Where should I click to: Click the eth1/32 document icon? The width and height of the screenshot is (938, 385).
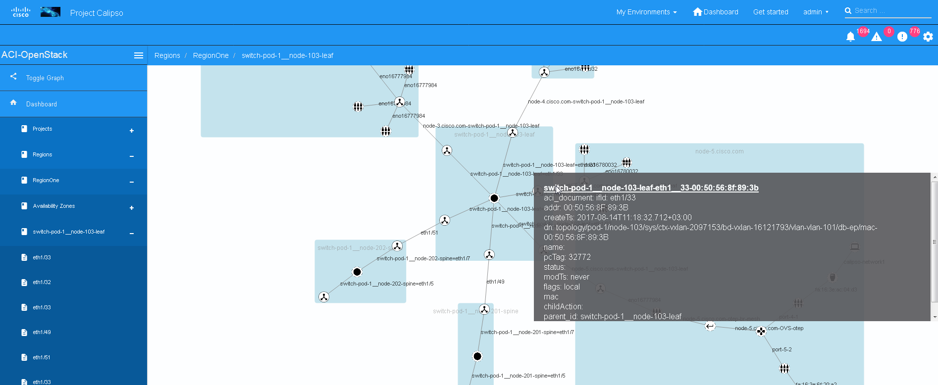pos(24,282)
